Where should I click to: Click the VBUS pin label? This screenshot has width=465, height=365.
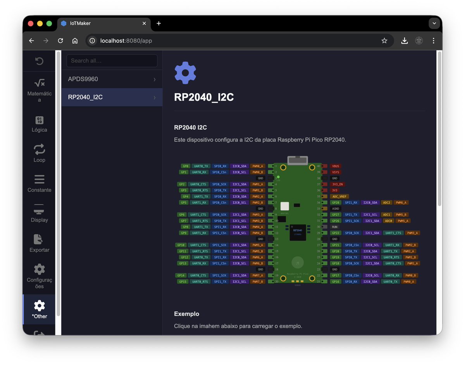pos(335,166)
